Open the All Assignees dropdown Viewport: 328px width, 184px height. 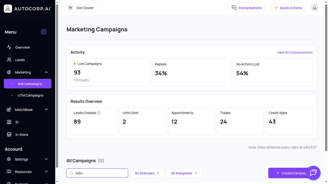(x=184, y=173)
